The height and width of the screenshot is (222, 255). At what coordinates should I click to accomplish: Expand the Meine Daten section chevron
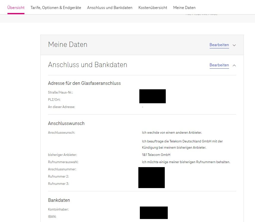pos(234,45)
